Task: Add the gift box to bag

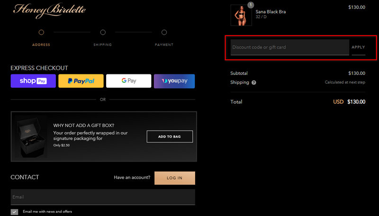Action: click(170, 136)
